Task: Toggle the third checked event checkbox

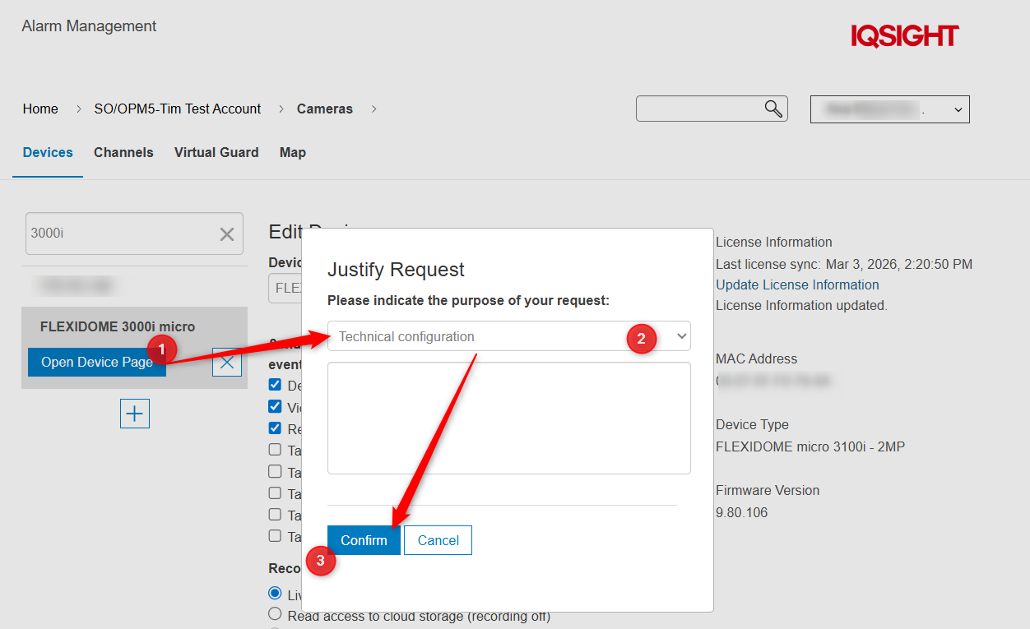Action: tap(276, 428)
